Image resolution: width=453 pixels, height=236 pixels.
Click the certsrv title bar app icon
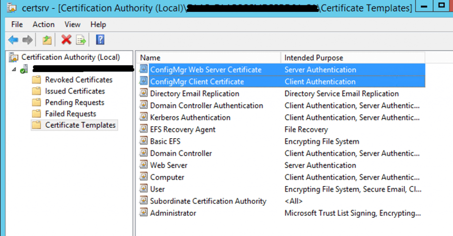tap(12, 8)
